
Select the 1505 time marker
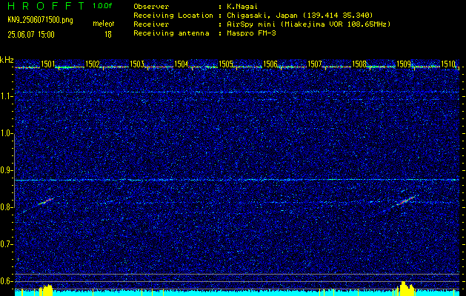tap(226, 64)
